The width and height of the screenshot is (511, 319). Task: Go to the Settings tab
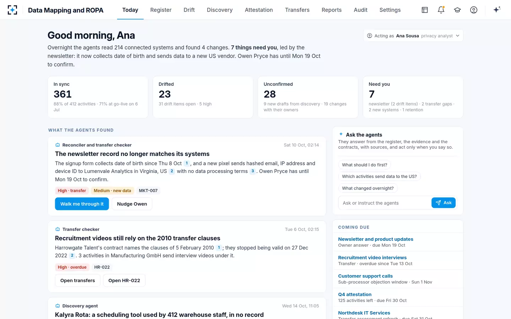(x=390, y=10)
